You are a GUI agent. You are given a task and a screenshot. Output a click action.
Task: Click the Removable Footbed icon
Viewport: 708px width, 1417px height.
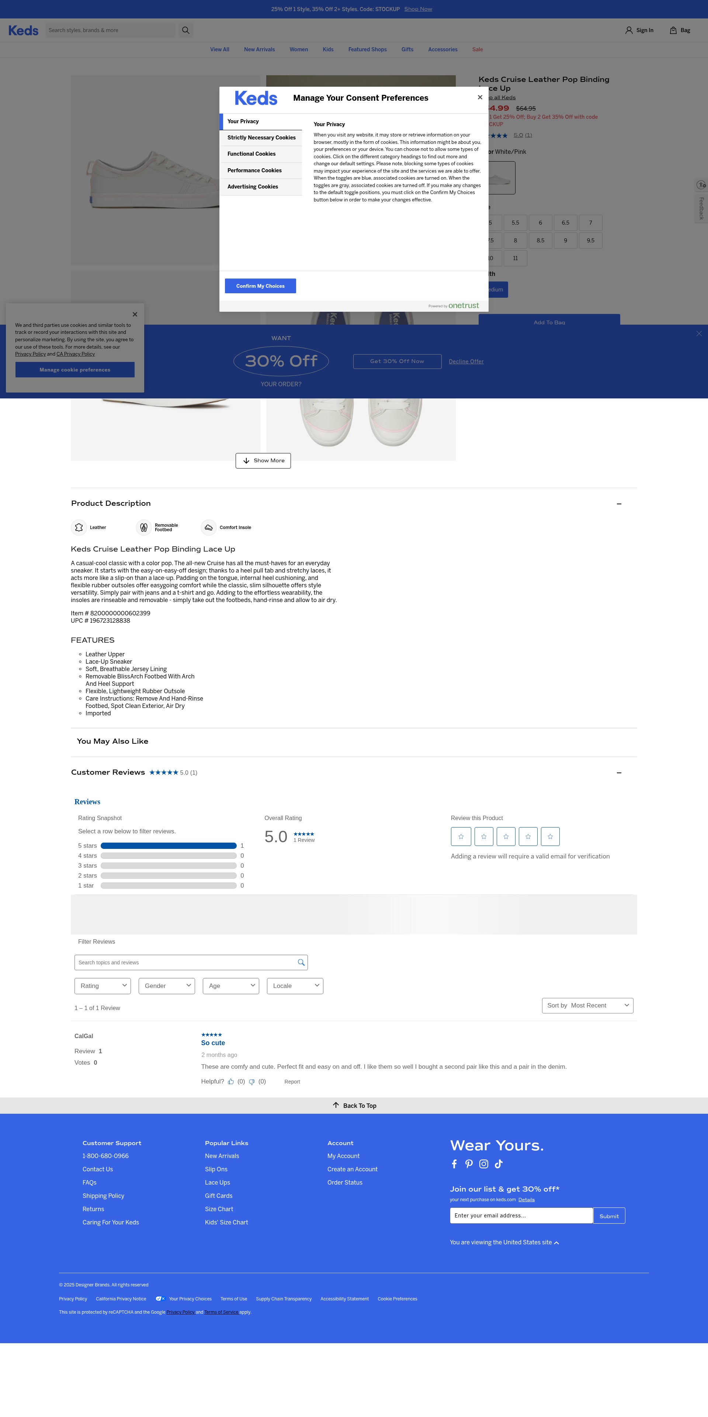(143, 527)
